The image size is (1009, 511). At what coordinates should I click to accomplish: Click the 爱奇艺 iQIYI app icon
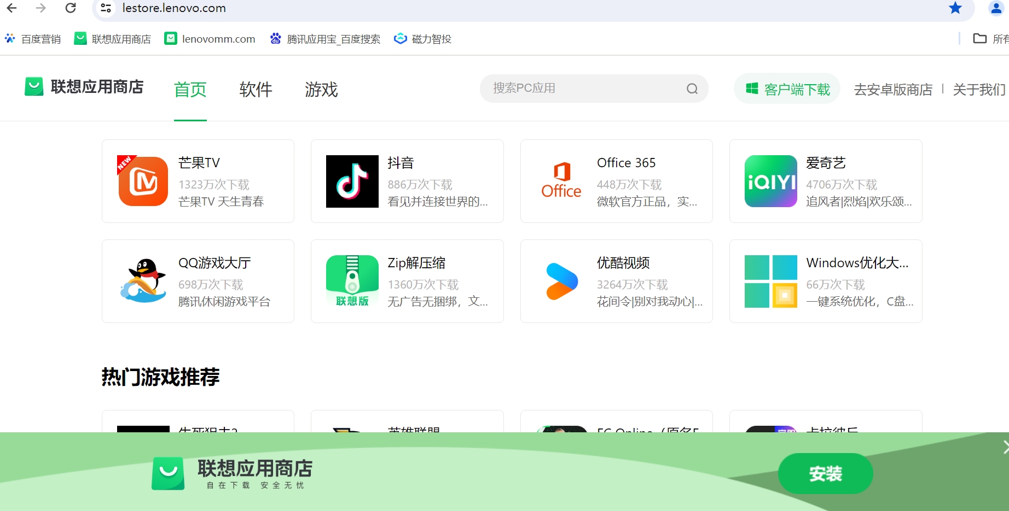click(770, 181)
